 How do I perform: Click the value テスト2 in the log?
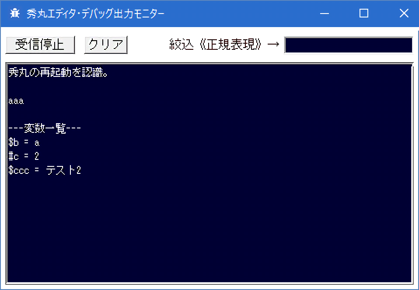click(x=63, y=170)
